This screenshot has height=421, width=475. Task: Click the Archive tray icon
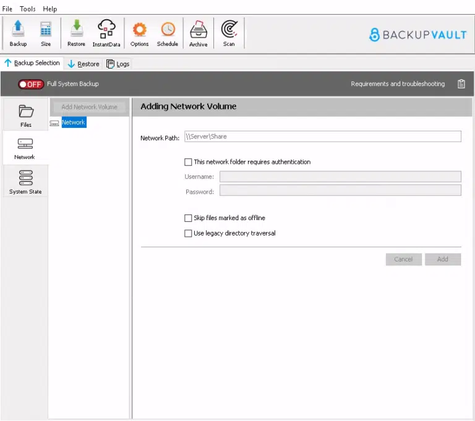[199, 33]
